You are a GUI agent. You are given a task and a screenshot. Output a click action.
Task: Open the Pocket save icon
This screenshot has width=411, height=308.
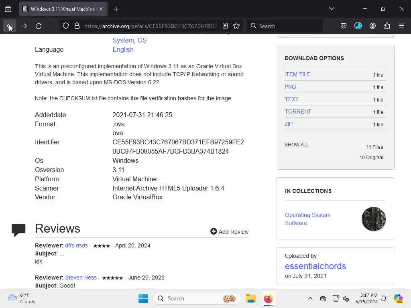(344, 26)
